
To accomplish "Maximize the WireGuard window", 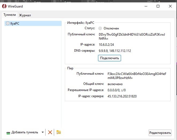I will pyautogui.click(x=158, y=6).
